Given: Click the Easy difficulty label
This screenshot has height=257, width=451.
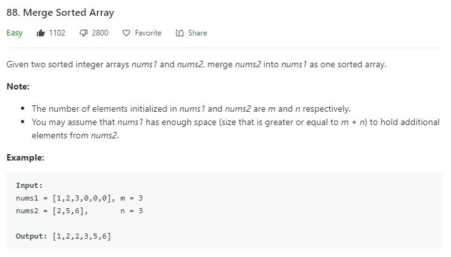Looking at the screenshot, I should tap(15, 33).
